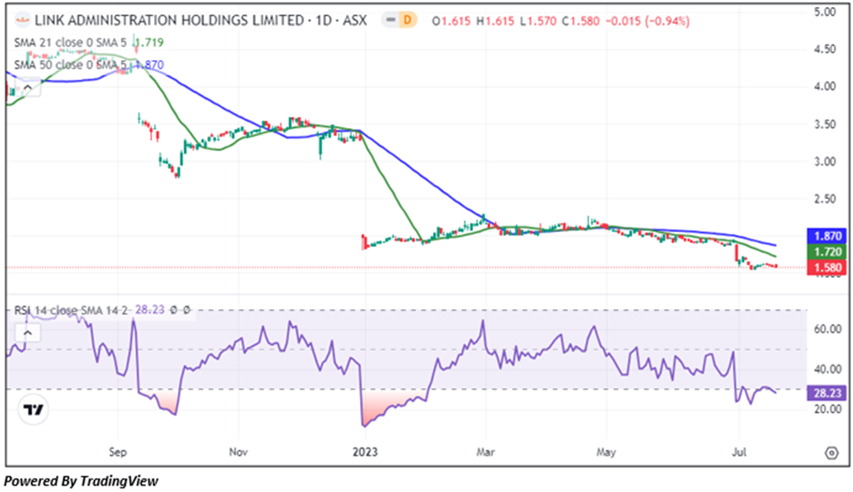Screen dimensions: 853x492
Task: Collapse the RSI pane legend chevron
Action: tap(28, 332)
